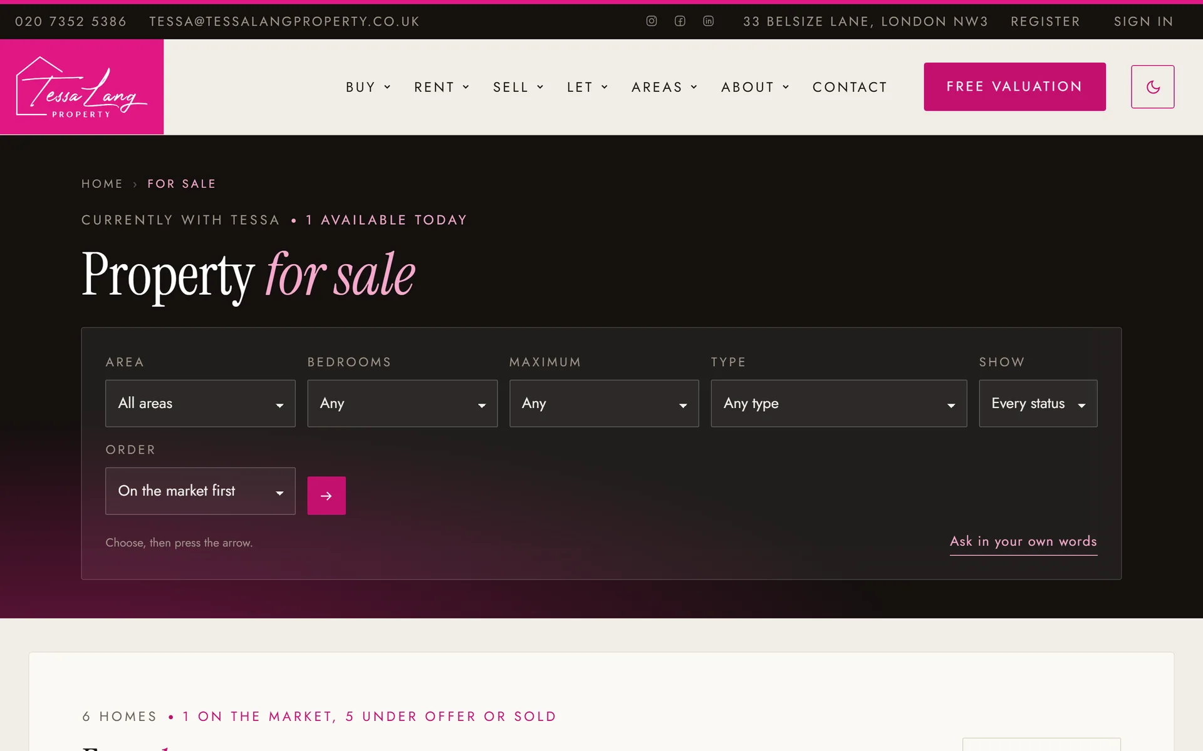Click the 6 Homes count text
Screen dimensions: 1203x751
119,717
